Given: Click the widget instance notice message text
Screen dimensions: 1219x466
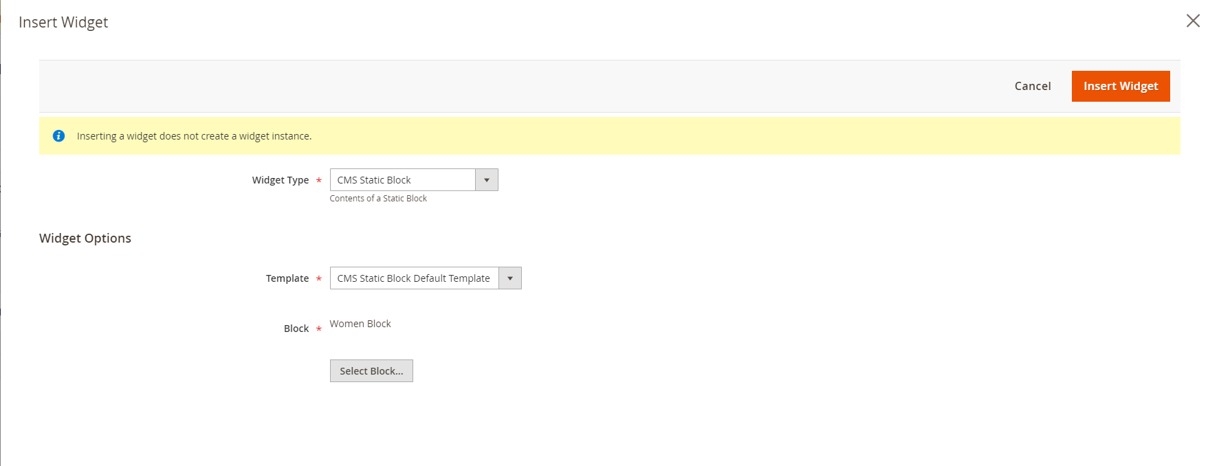Looking at the screenshot, I should [194, 136].
